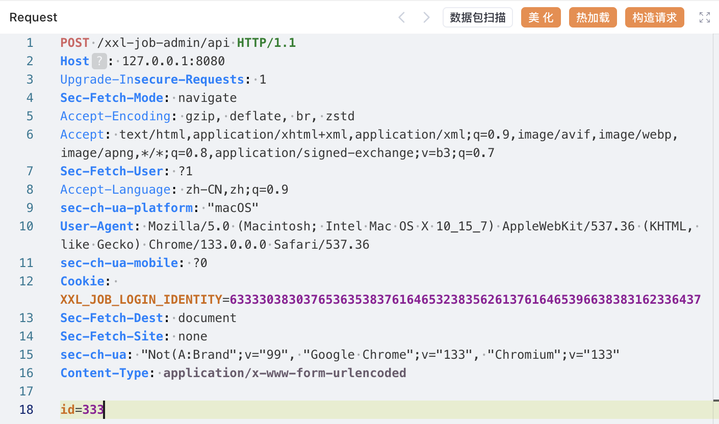Image resolution: width=719 pixels, height=424 pixels.
Task: Place cursor on the POST method
Action: [x=74, y=43]
